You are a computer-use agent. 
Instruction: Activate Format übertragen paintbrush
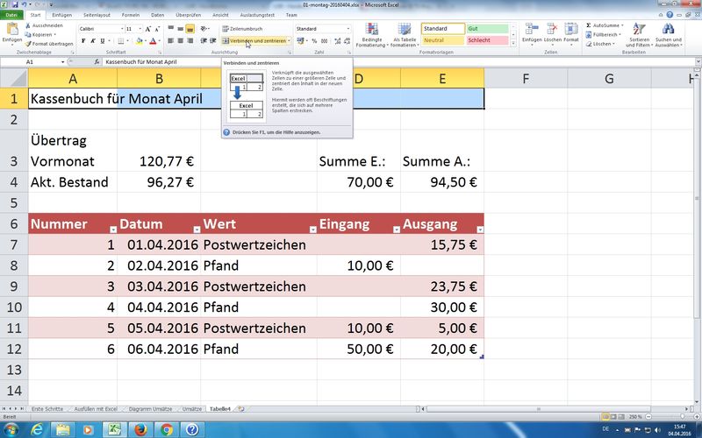(51, 43)
